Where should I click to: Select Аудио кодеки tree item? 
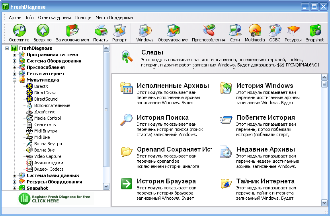[49, 163]
